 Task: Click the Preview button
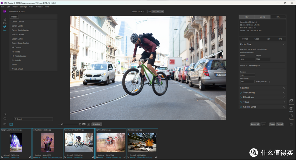click(x=97, y=124)
